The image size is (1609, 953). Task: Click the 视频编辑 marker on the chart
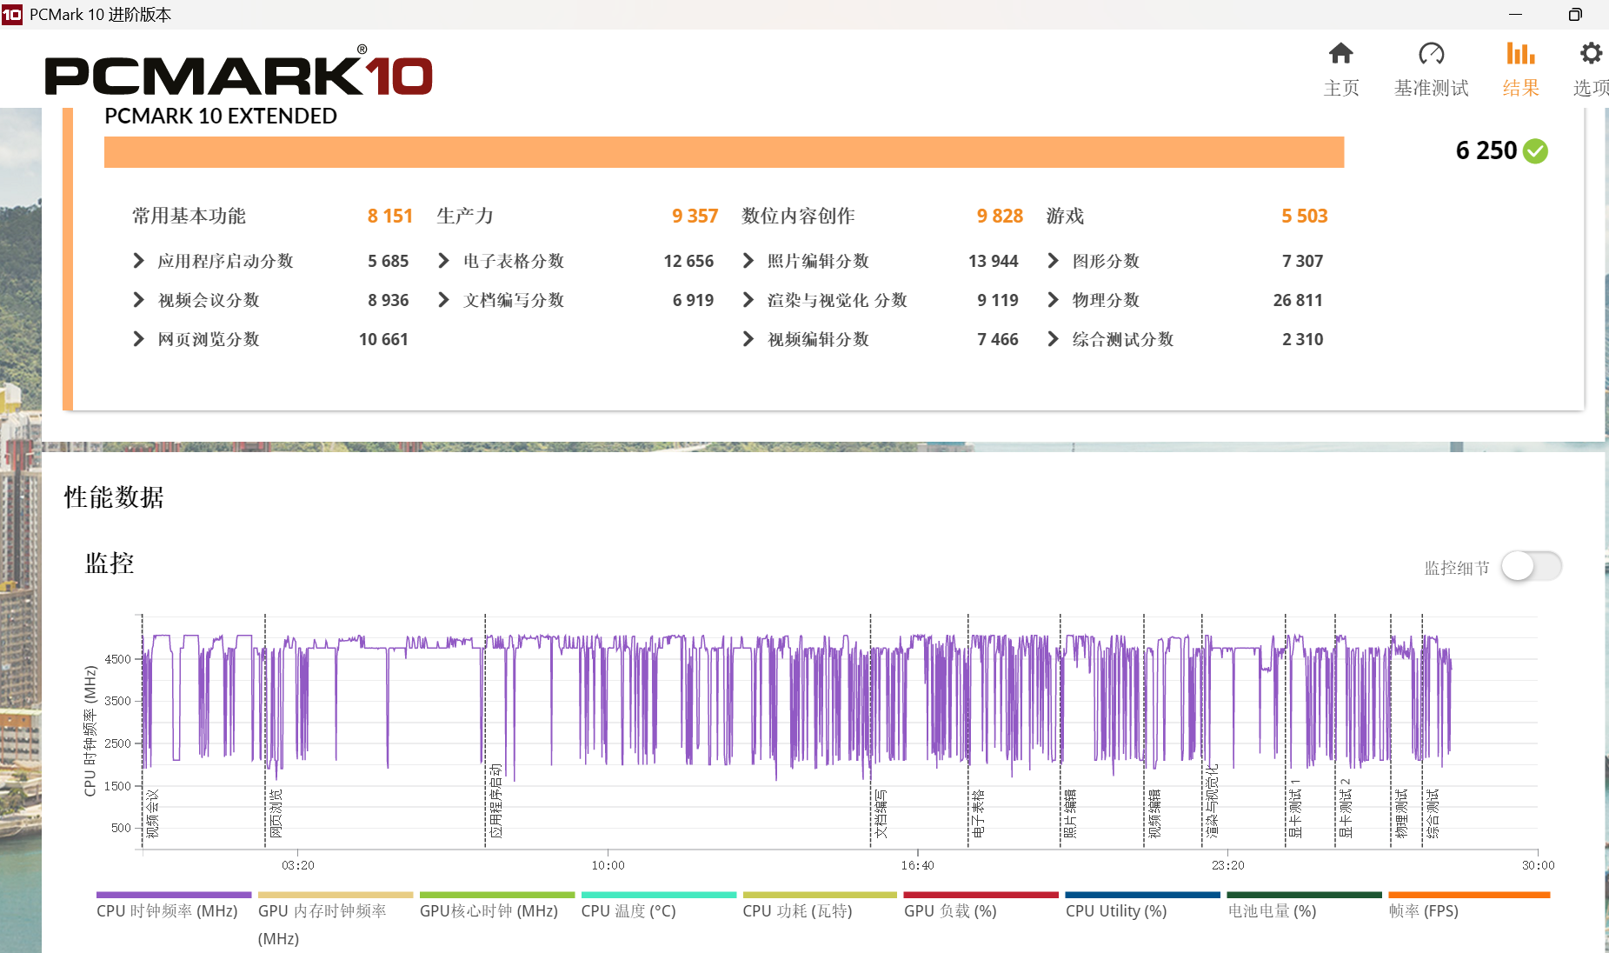coord(1155,814)
